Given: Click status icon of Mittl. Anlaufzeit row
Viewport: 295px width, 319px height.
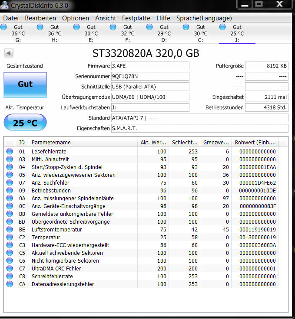Looking at the screenshot, I should click(x=10, y=159).
